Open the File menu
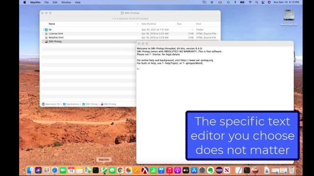Image resolution: width=314 pixels, height=176 pixels. (x=47, y=2)
